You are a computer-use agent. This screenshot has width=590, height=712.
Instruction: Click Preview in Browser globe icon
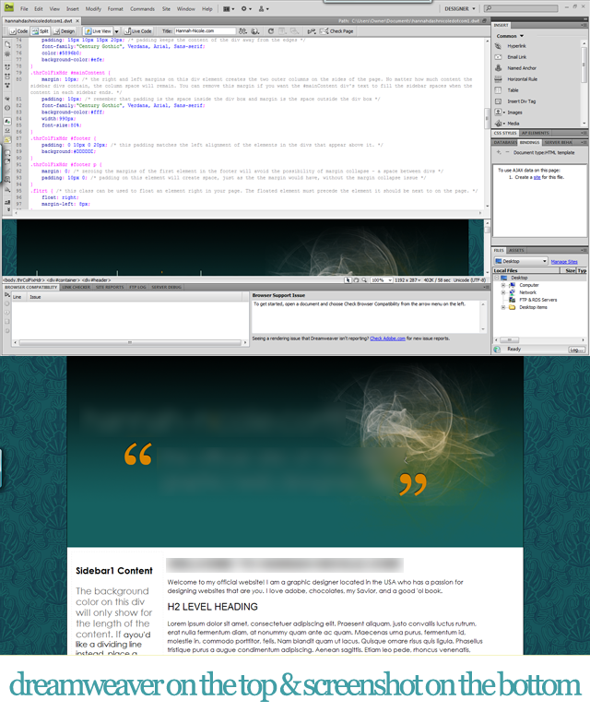point(255,31)
